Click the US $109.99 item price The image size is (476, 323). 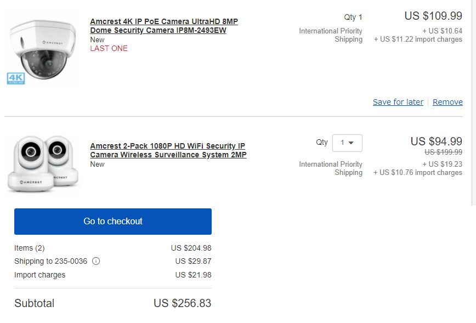433,16
